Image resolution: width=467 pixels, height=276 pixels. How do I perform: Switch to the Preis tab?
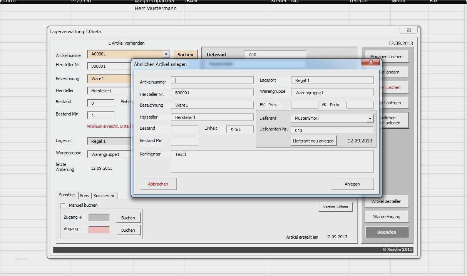84,196
